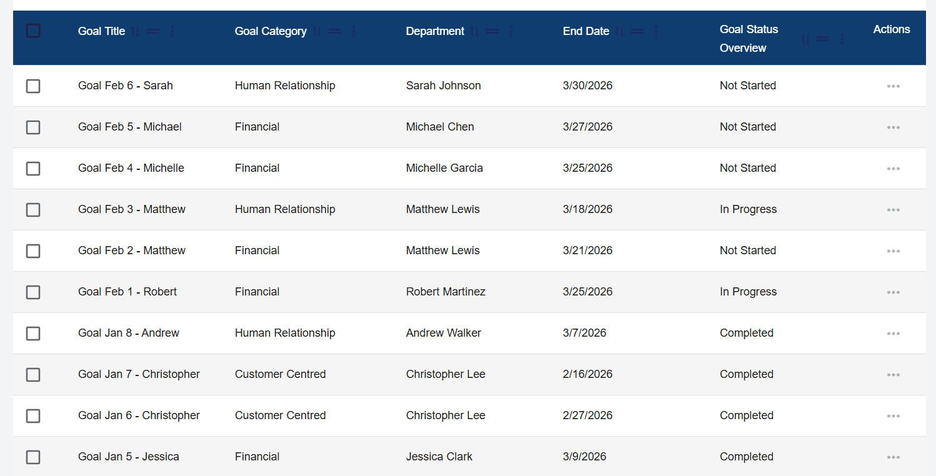Sort by Goal Status Overview

(x=805, y=39)
